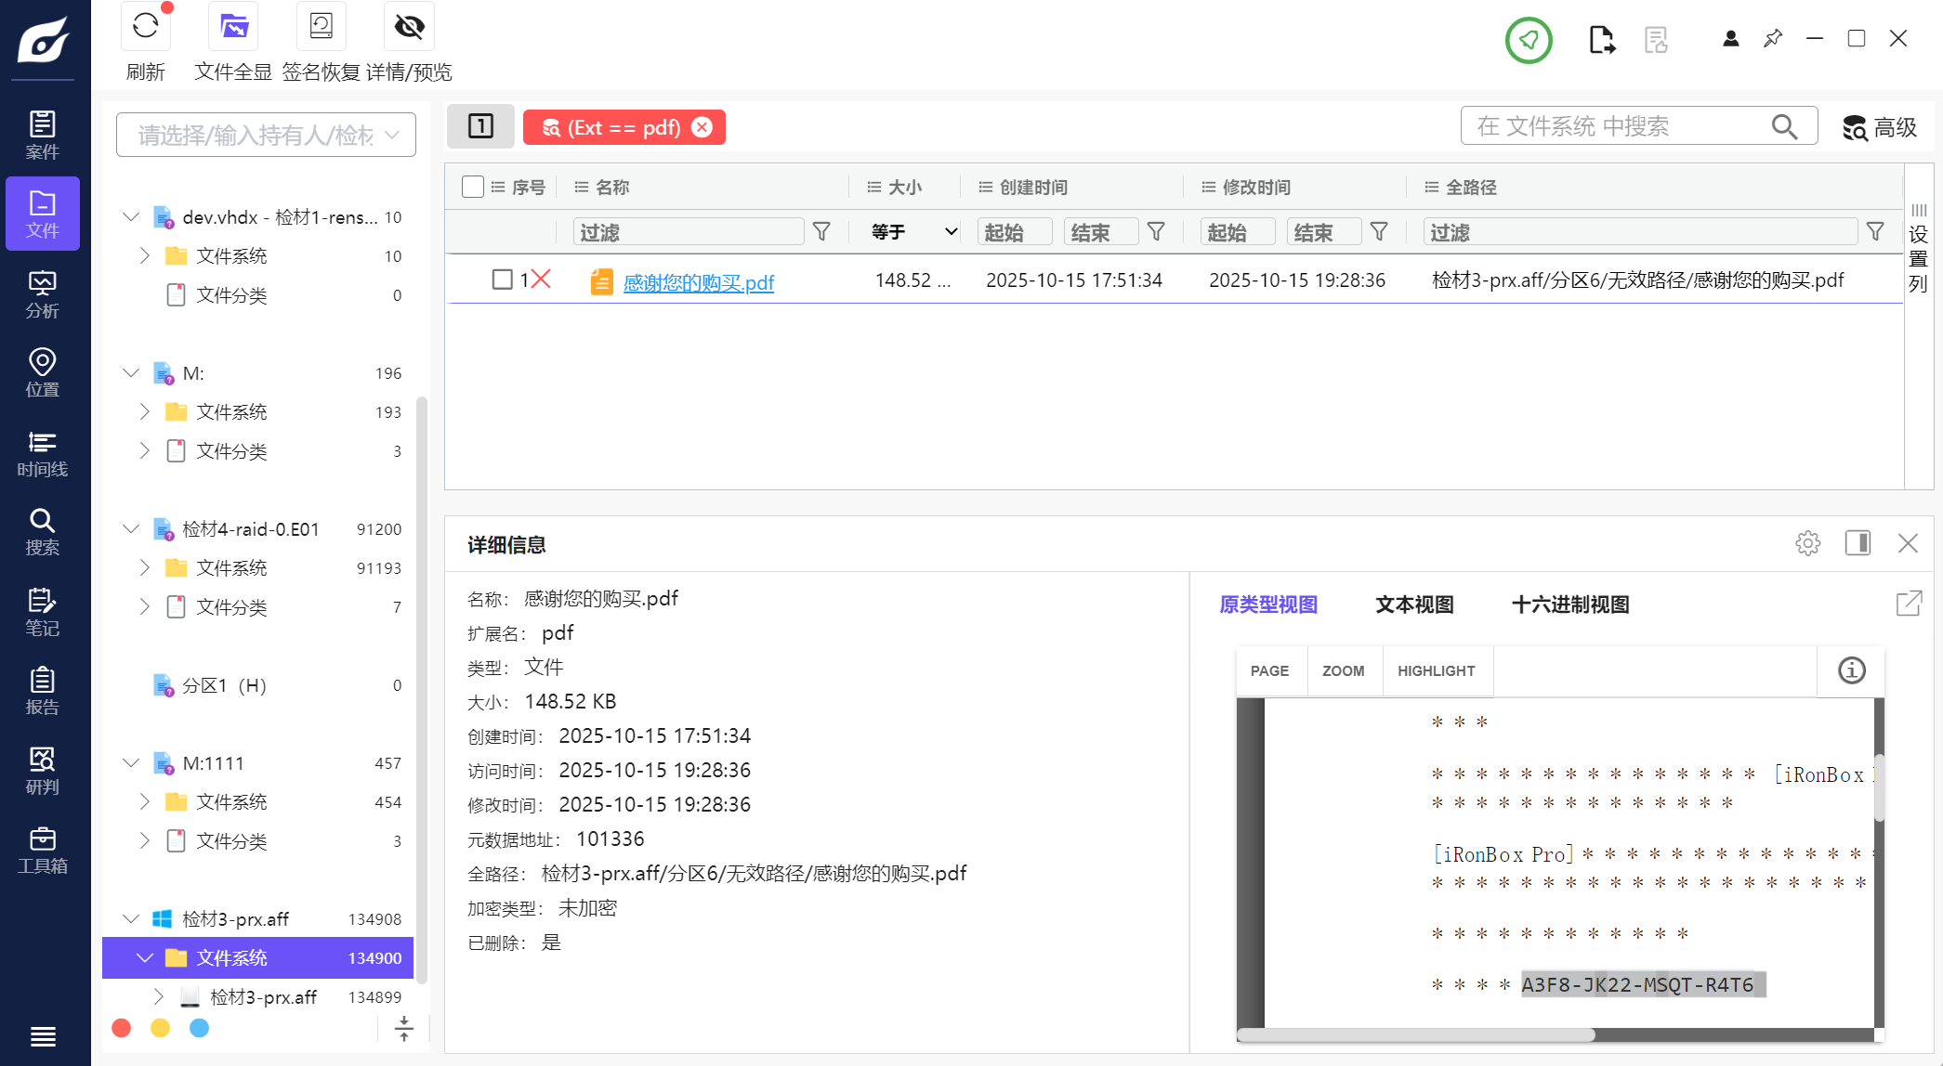Open the 等于 size comparison dropdown
Image resolution: width=1943 pixels, height=1066 pixels.
click(x=913, y=231)
